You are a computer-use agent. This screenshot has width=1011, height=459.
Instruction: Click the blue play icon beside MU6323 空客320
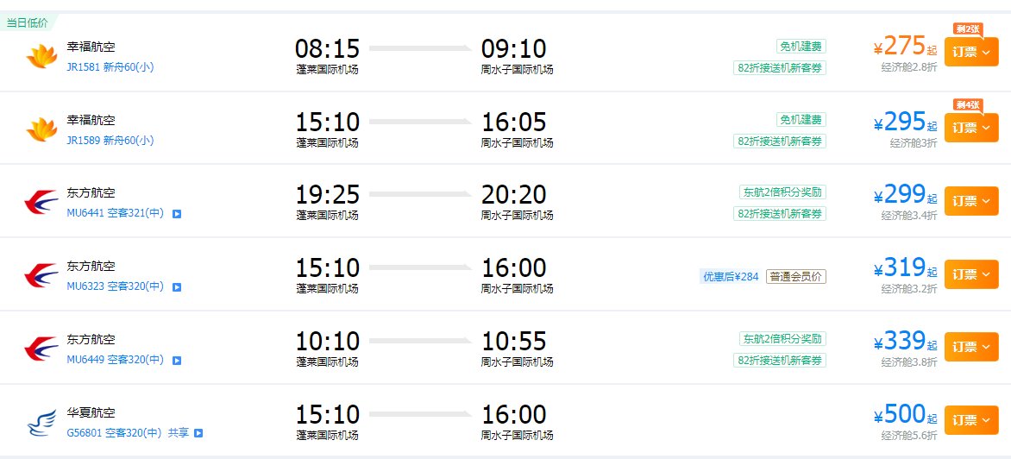click(x=177, y=286)
